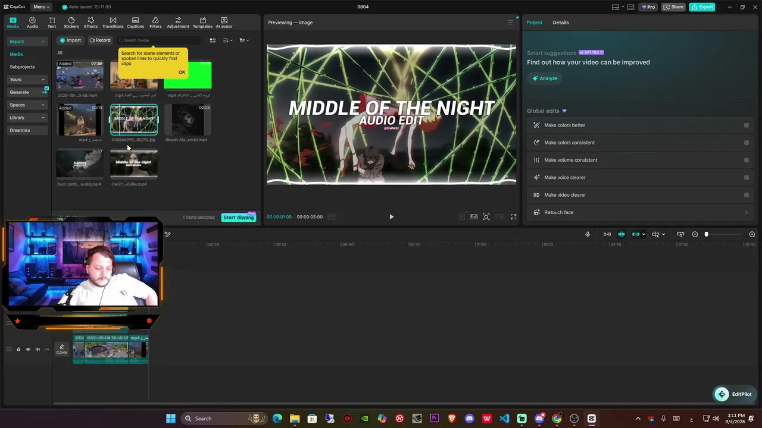The image size is (762, 428).
Task: Dismiss the search tip with OK
Action: pyautogui.click(x=182, y=73)
